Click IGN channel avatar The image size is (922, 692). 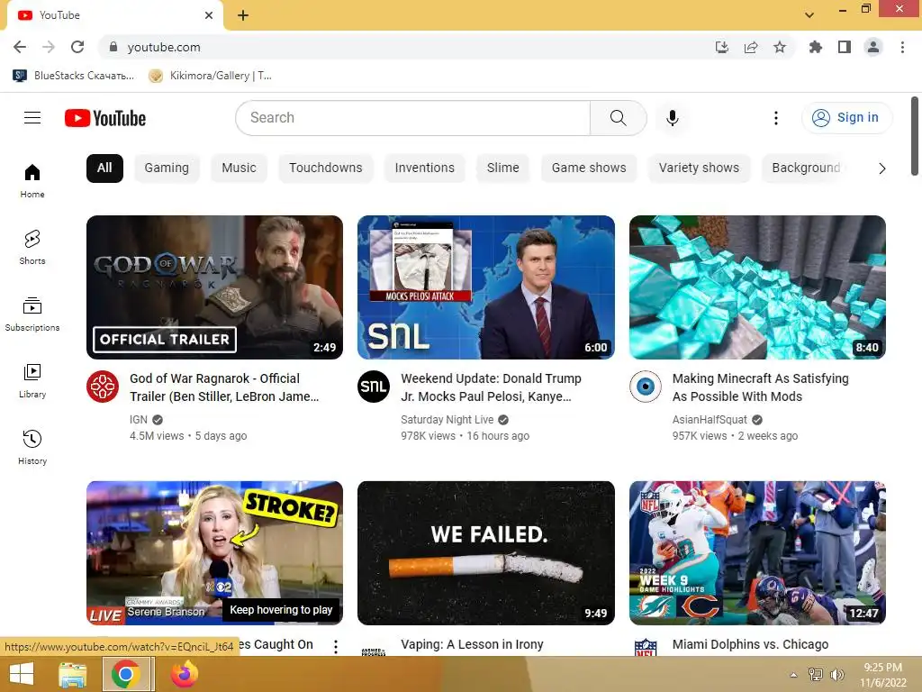(x=103, y=387)
